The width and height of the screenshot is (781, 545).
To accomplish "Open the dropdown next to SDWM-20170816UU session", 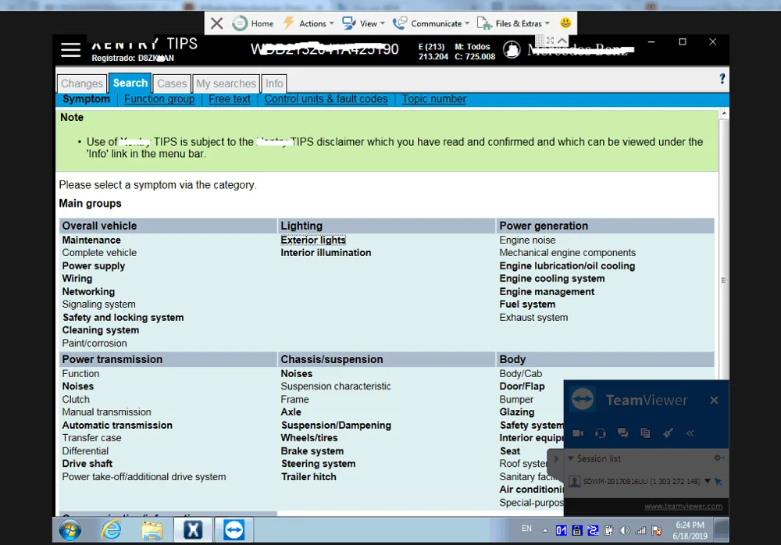I will [x=707, y=481].
